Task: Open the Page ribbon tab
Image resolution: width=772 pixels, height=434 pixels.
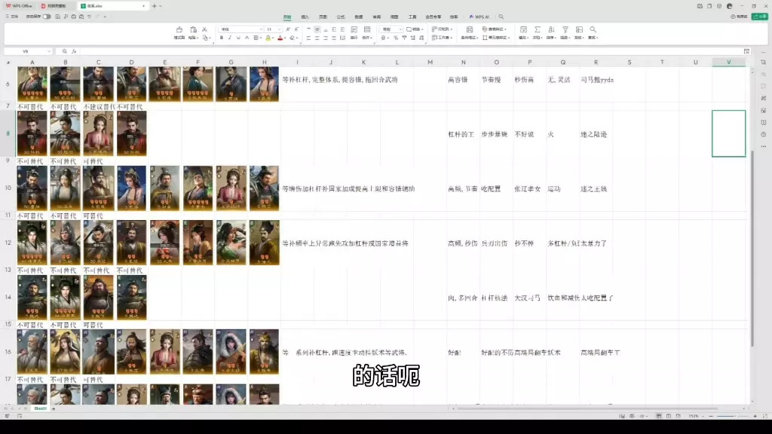Action: point(323,17)
